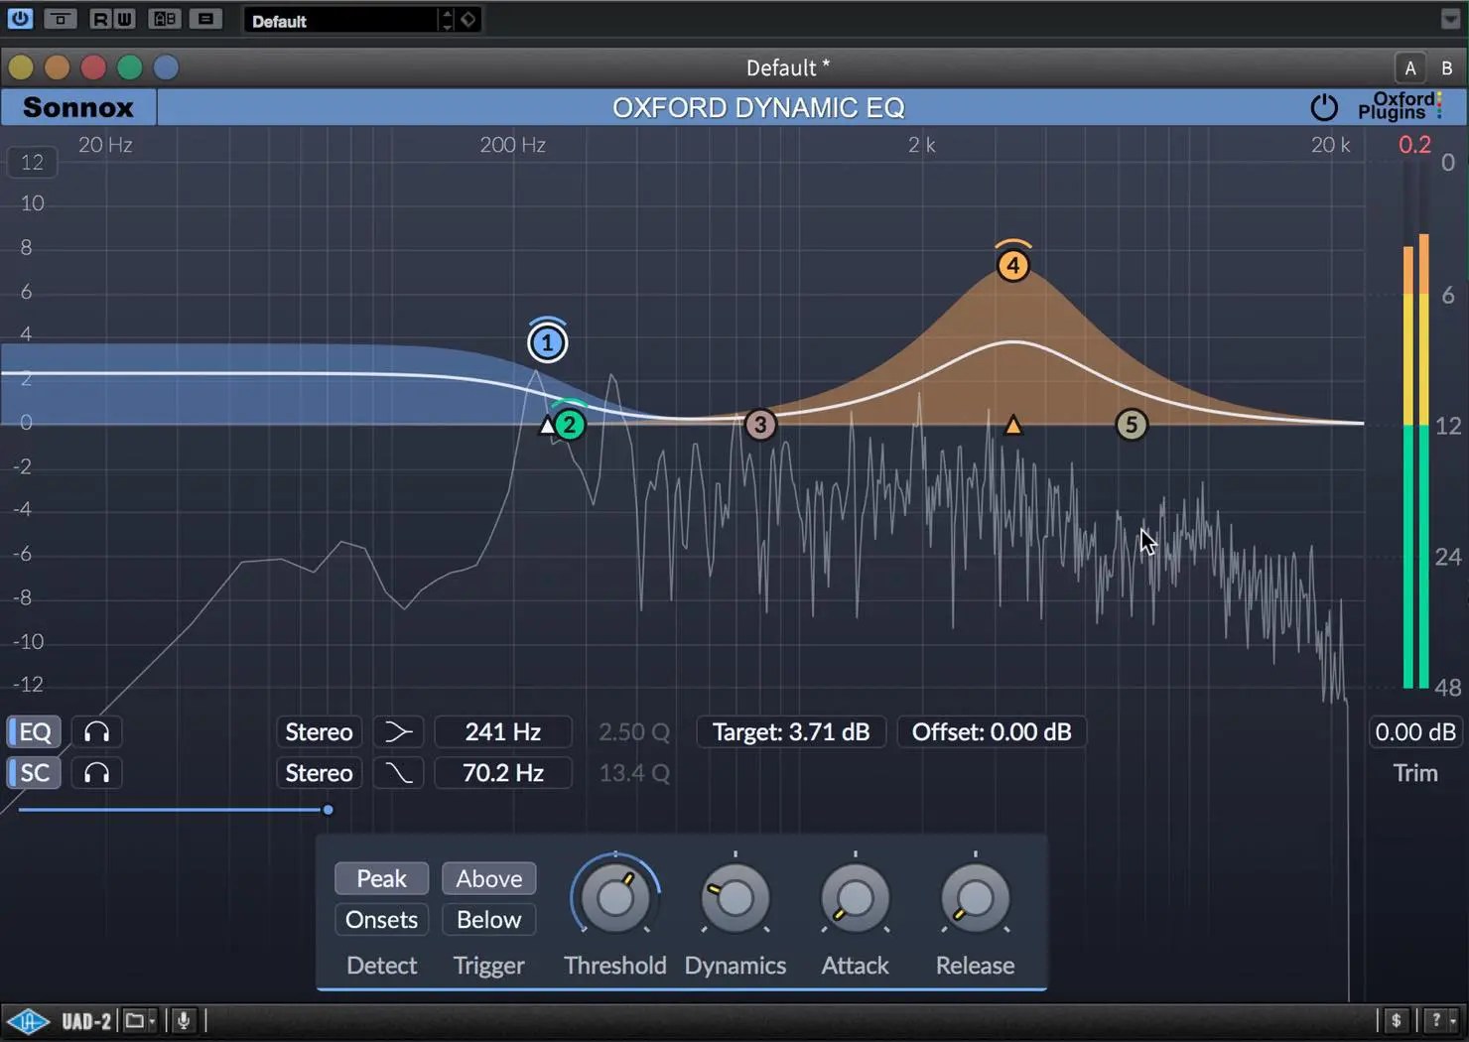This screenshot has width=1469, height=1042.
Task: Select Below trigger mode
Action: pos(489,920)
